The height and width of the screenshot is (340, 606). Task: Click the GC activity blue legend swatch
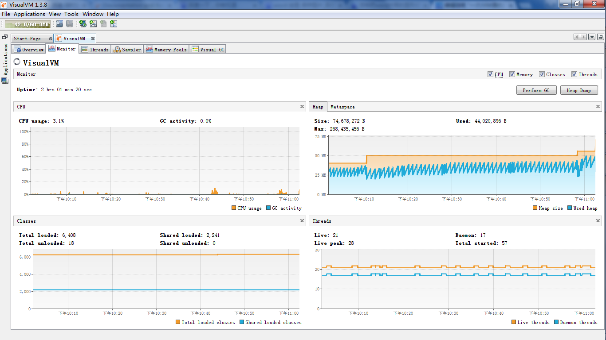pyautogui.click(x=268, y=208)
